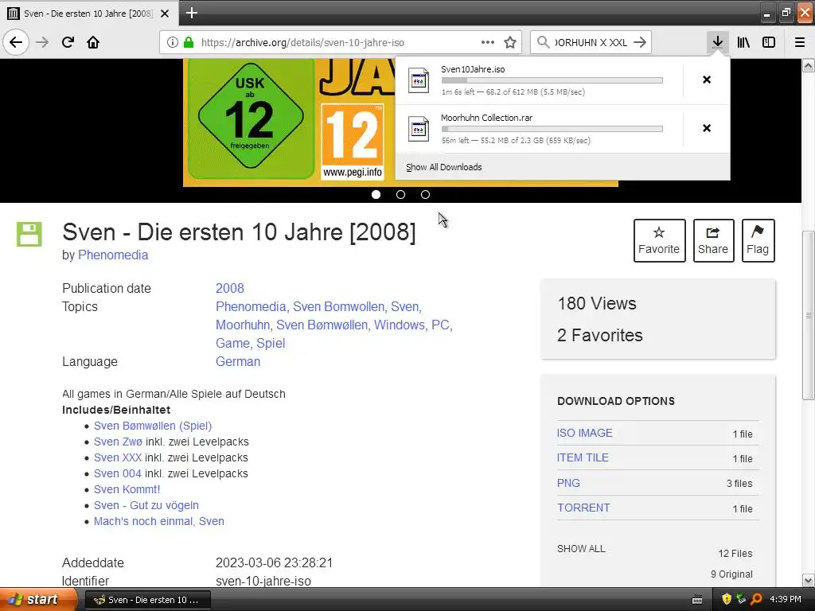Click Sven taskbar window button

[x=147, y=600]
